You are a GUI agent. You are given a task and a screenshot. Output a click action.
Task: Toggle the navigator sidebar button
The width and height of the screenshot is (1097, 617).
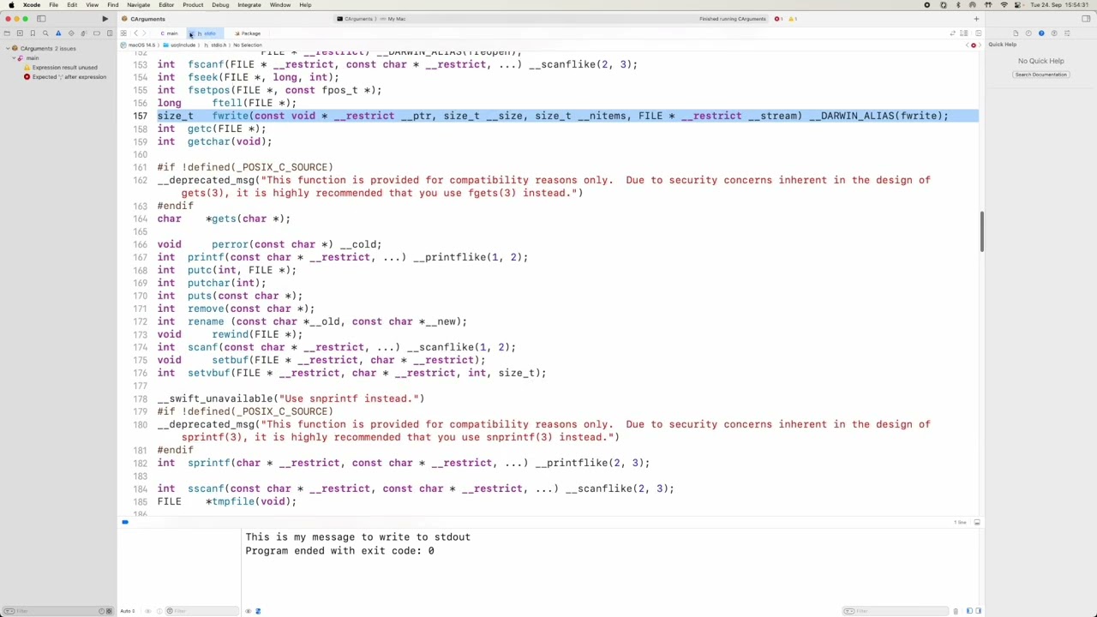pos(41,19)
